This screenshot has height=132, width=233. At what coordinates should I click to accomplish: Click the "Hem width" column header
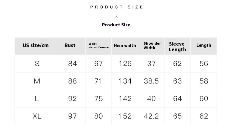point(125,46)
